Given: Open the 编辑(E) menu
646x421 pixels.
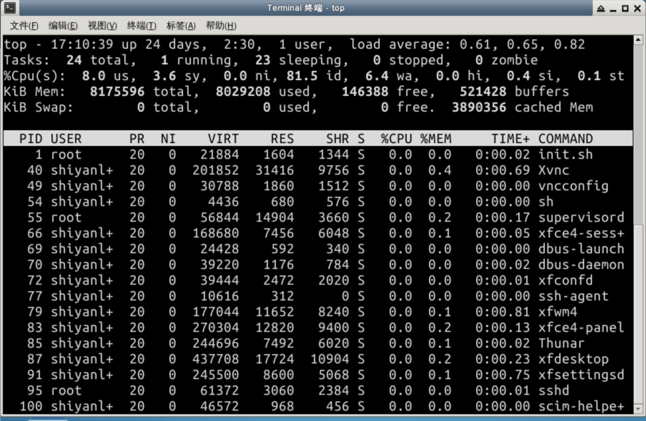Looking at the screenshot, I should coord(63,26).
